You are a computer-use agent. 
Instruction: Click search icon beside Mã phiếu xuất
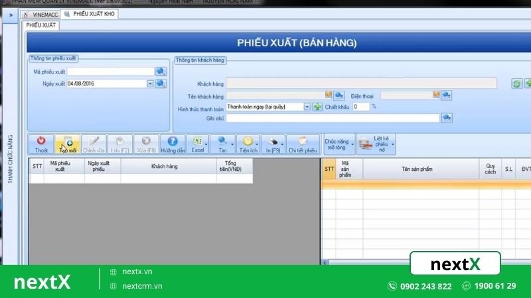point(161,72)
